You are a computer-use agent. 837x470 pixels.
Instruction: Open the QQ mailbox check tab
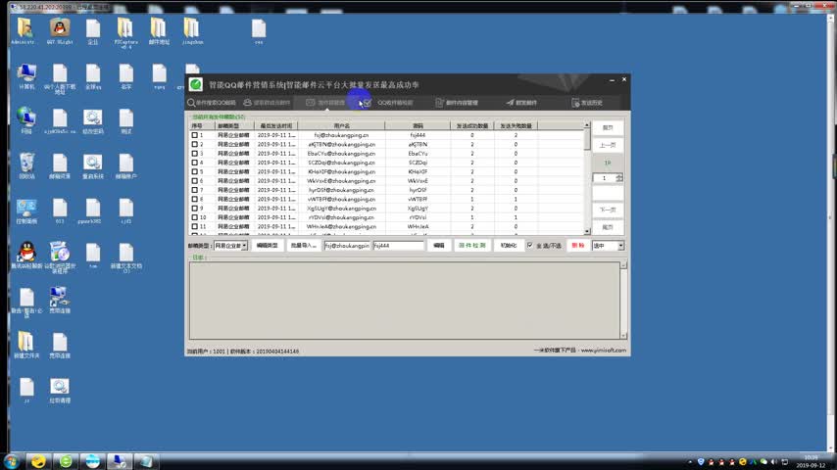[x=388, y=103]
